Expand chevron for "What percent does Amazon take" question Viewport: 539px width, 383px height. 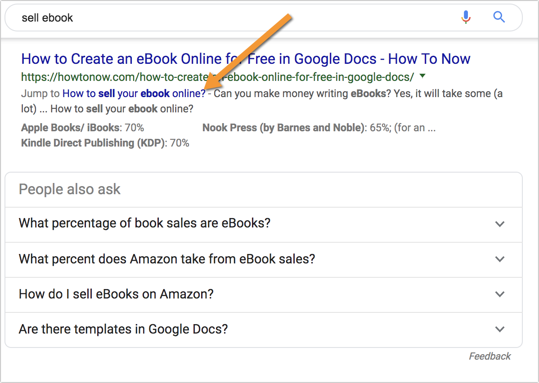tap(499, 259)
